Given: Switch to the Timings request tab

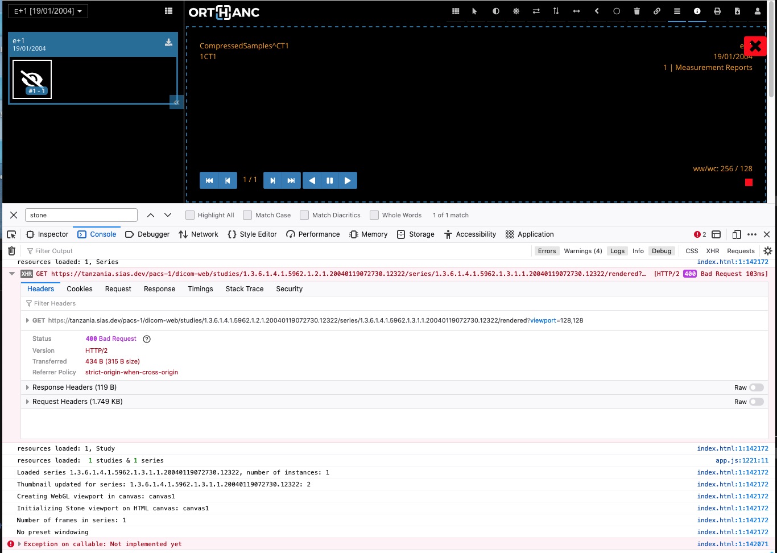Looking at the screenshot, I should (x=200, y=289).
